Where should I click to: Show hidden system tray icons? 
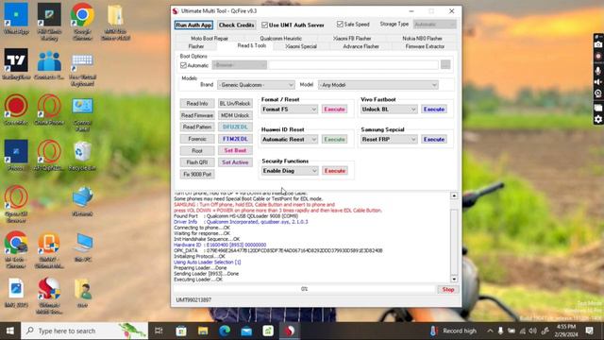[490, 331]
